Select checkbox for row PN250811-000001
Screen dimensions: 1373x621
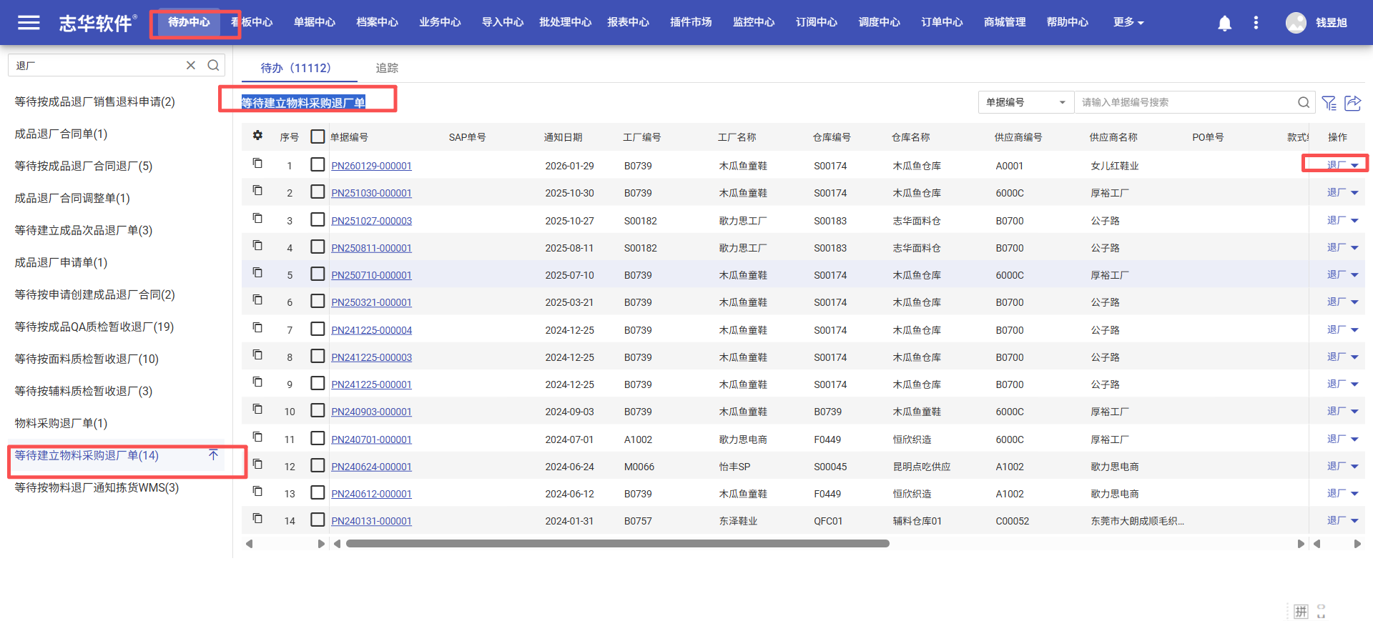tap(318, 247)
